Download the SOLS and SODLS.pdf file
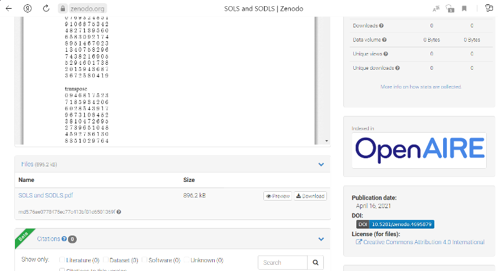Screen dimensions: 498x271 tap(310, 196)
